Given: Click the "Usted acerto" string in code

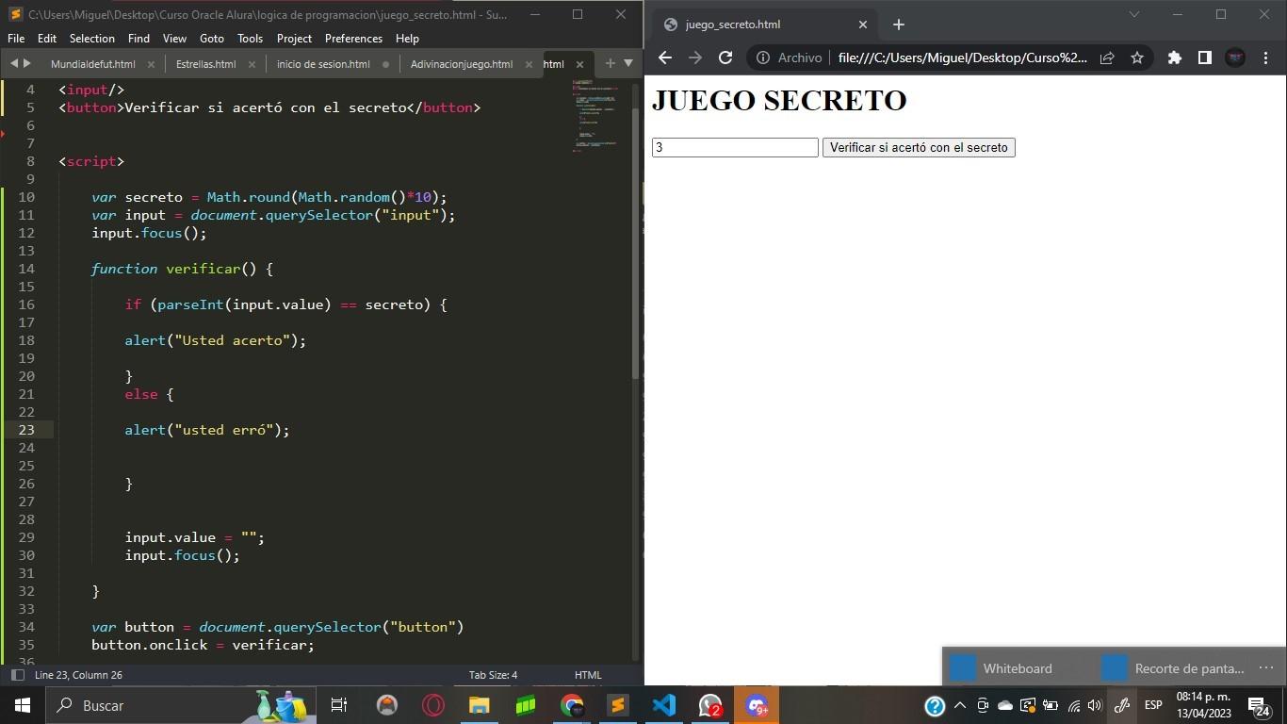Looking at the screenshot, I should 232,340.
